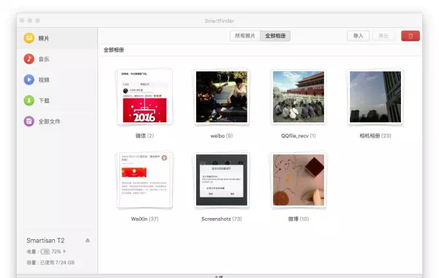This screenshot has height=278, width=439.
Task: Select the green Downloads (下载) icon
Action: (29, 100)
